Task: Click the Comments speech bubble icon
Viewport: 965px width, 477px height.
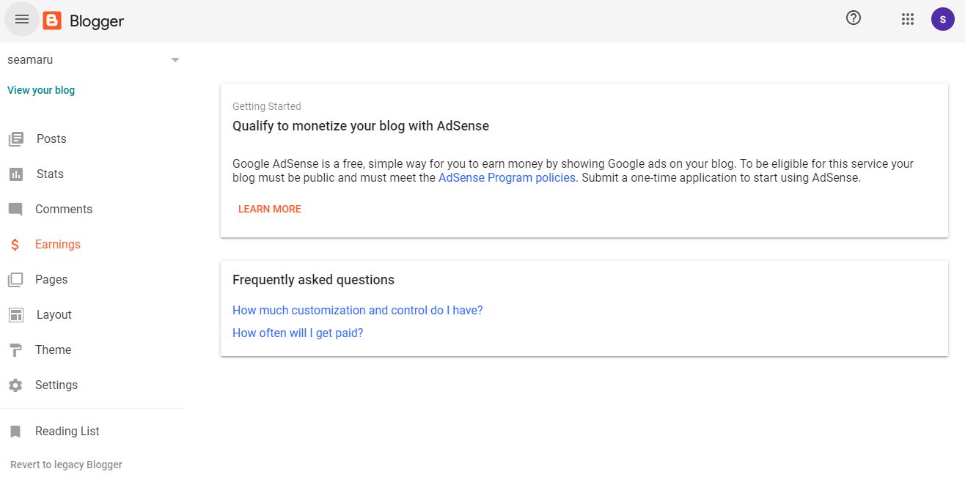Action: (15, 209)
